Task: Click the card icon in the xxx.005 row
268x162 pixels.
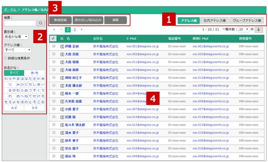Action: click(62, 86)
